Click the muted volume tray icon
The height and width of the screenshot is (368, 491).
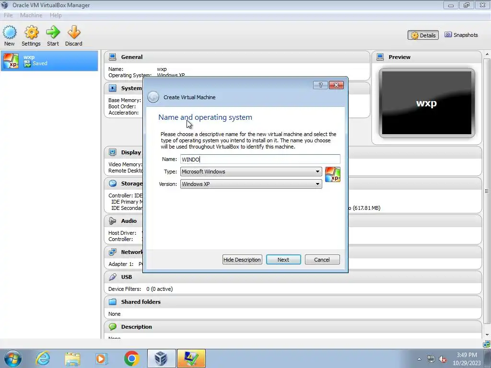(443, 359)
